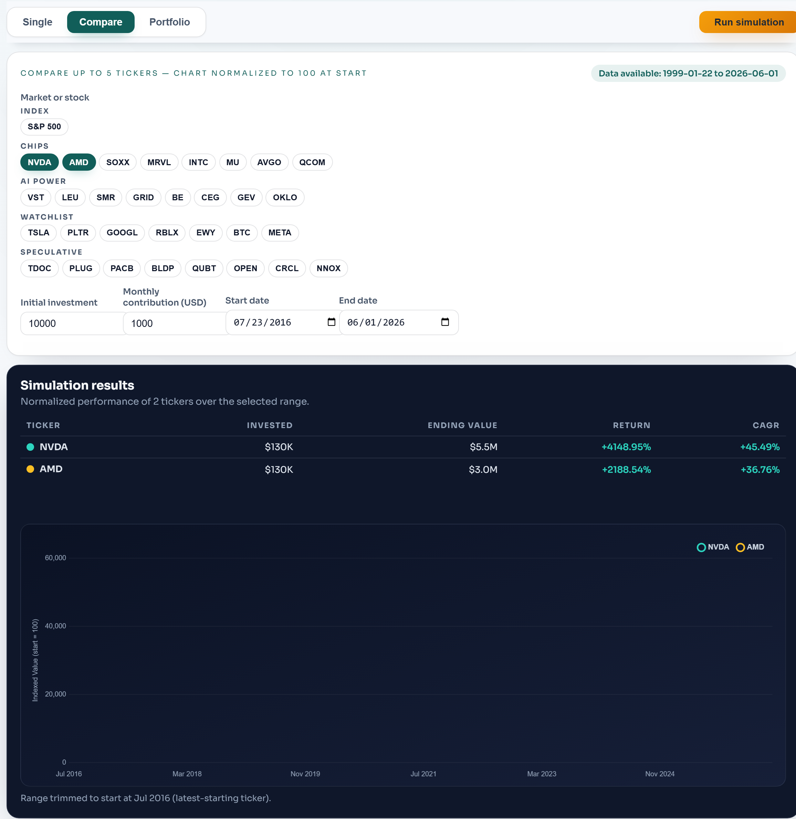Deselect the NVDA ticker chip
This screenshot has height=819, width=796.
point(40,162)
